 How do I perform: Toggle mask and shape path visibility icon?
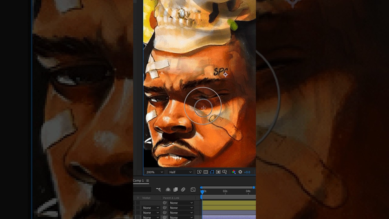(x=212, y=172)
